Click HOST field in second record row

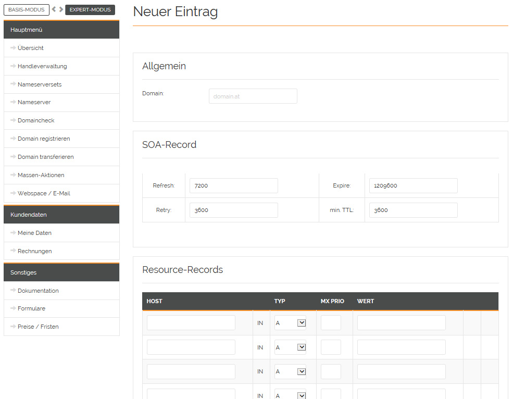191,347
